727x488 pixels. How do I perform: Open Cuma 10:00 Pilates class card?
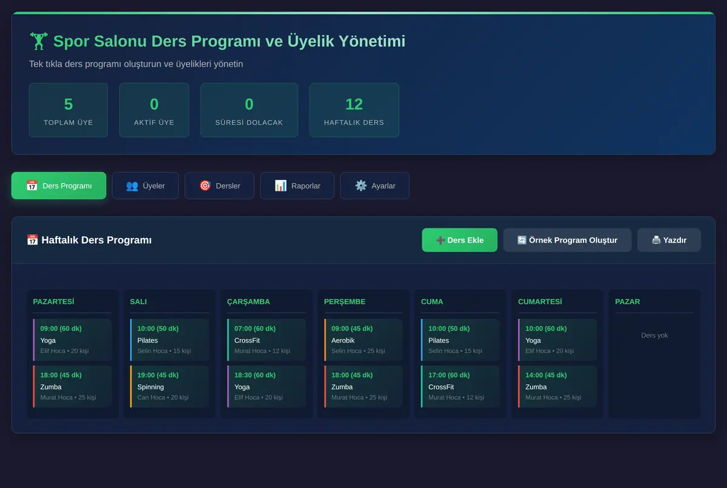point(460,340)
